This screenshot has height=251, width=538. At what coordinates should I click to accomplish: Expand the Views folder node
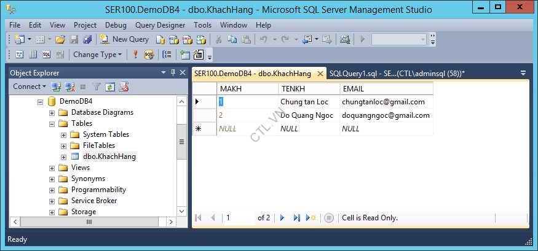click(52, 168)
